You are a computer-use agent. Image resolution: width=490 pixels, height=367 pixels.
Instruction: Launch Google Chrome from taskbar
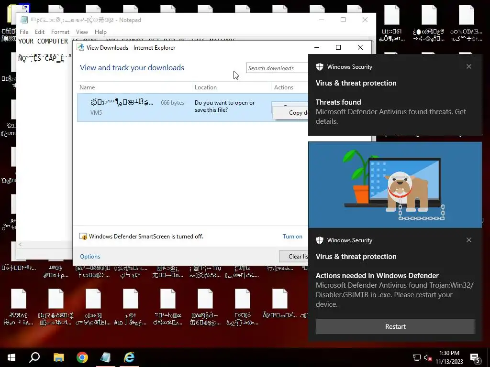point(82,357)
